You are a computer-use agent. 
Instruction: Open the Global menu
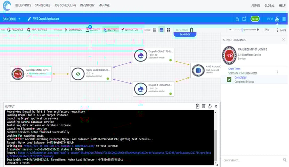click(x=269, y=6)
